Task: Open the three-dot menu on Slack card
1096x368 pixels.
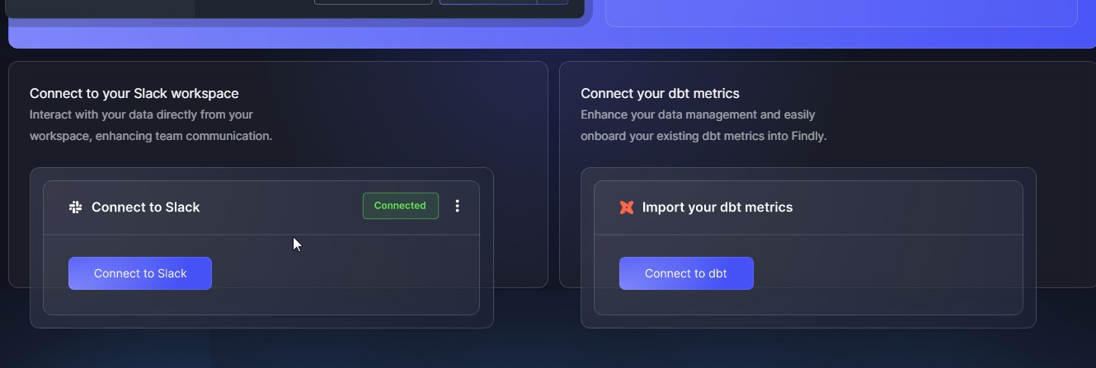Action: click(458, 206)
